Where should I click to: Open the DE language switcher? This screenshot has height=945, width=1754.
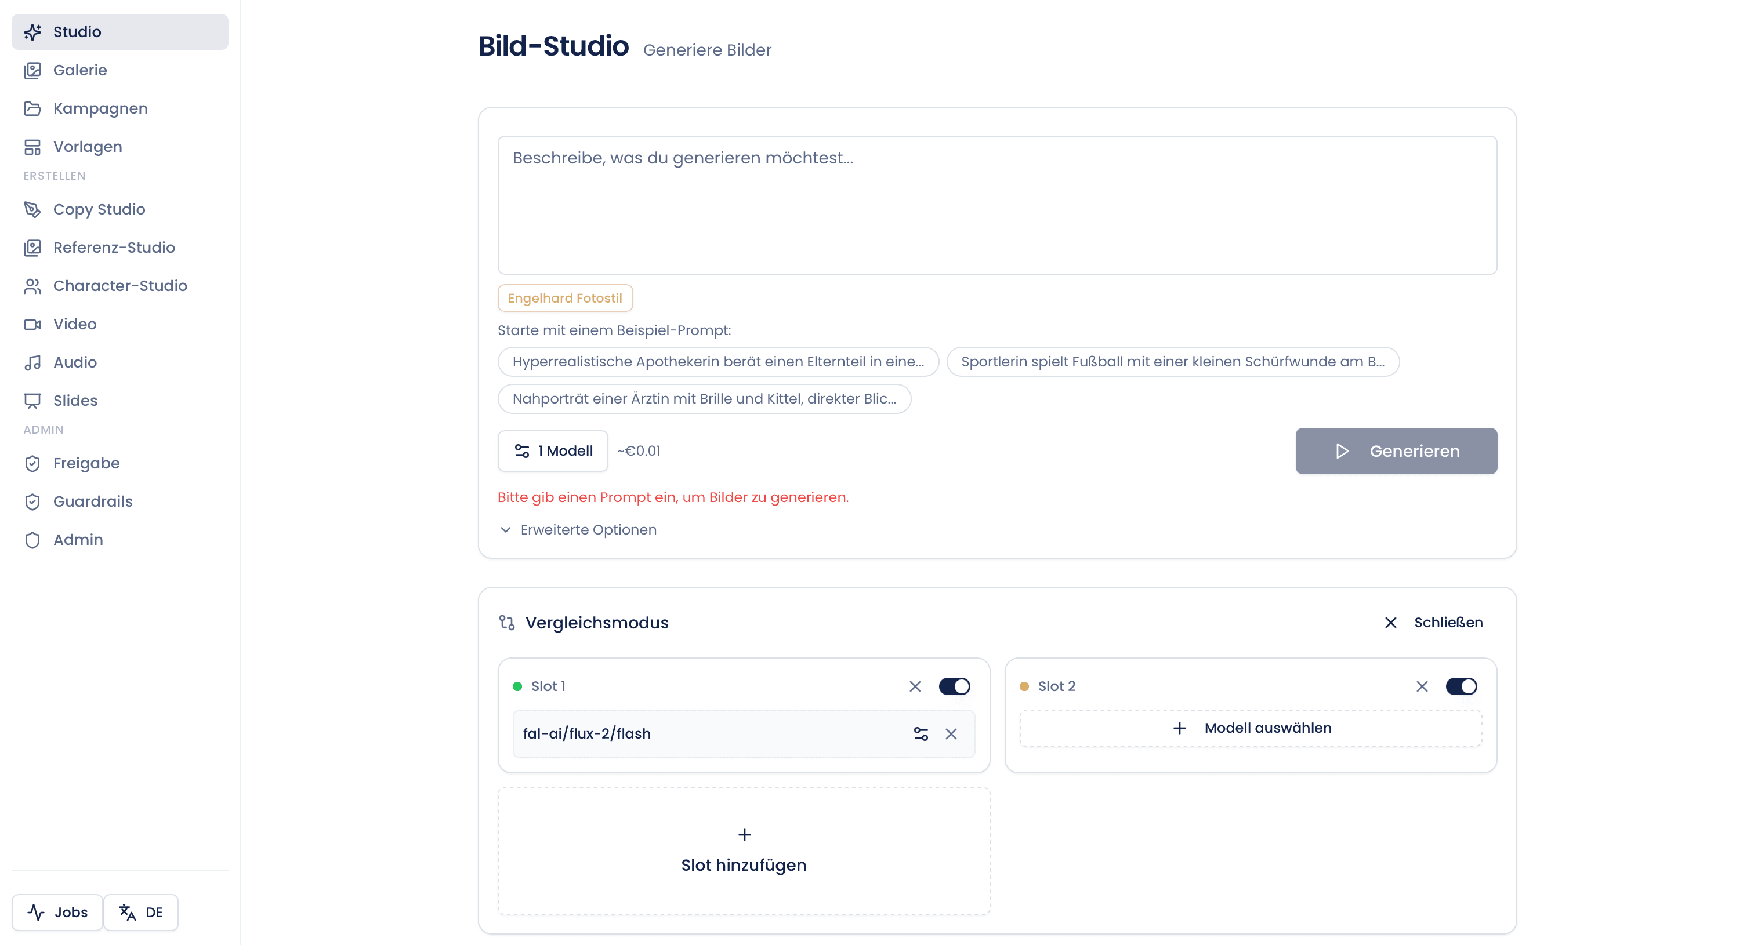[x=141, y=911]
